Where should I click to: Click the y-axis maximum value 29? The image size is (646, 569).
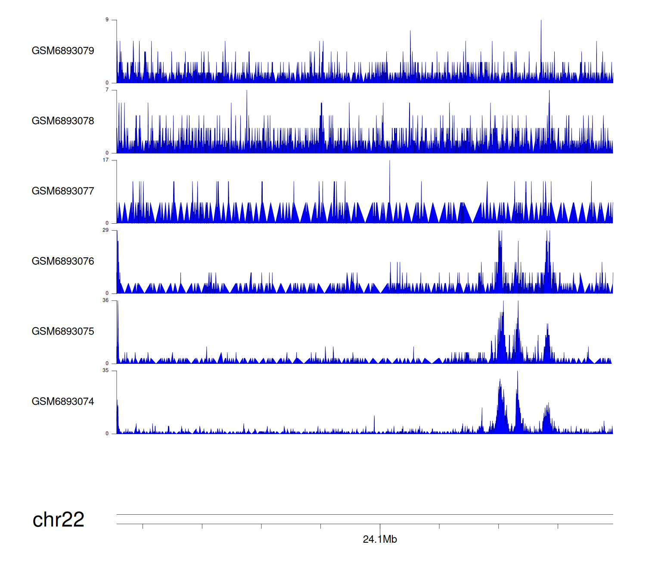point(106,230)
